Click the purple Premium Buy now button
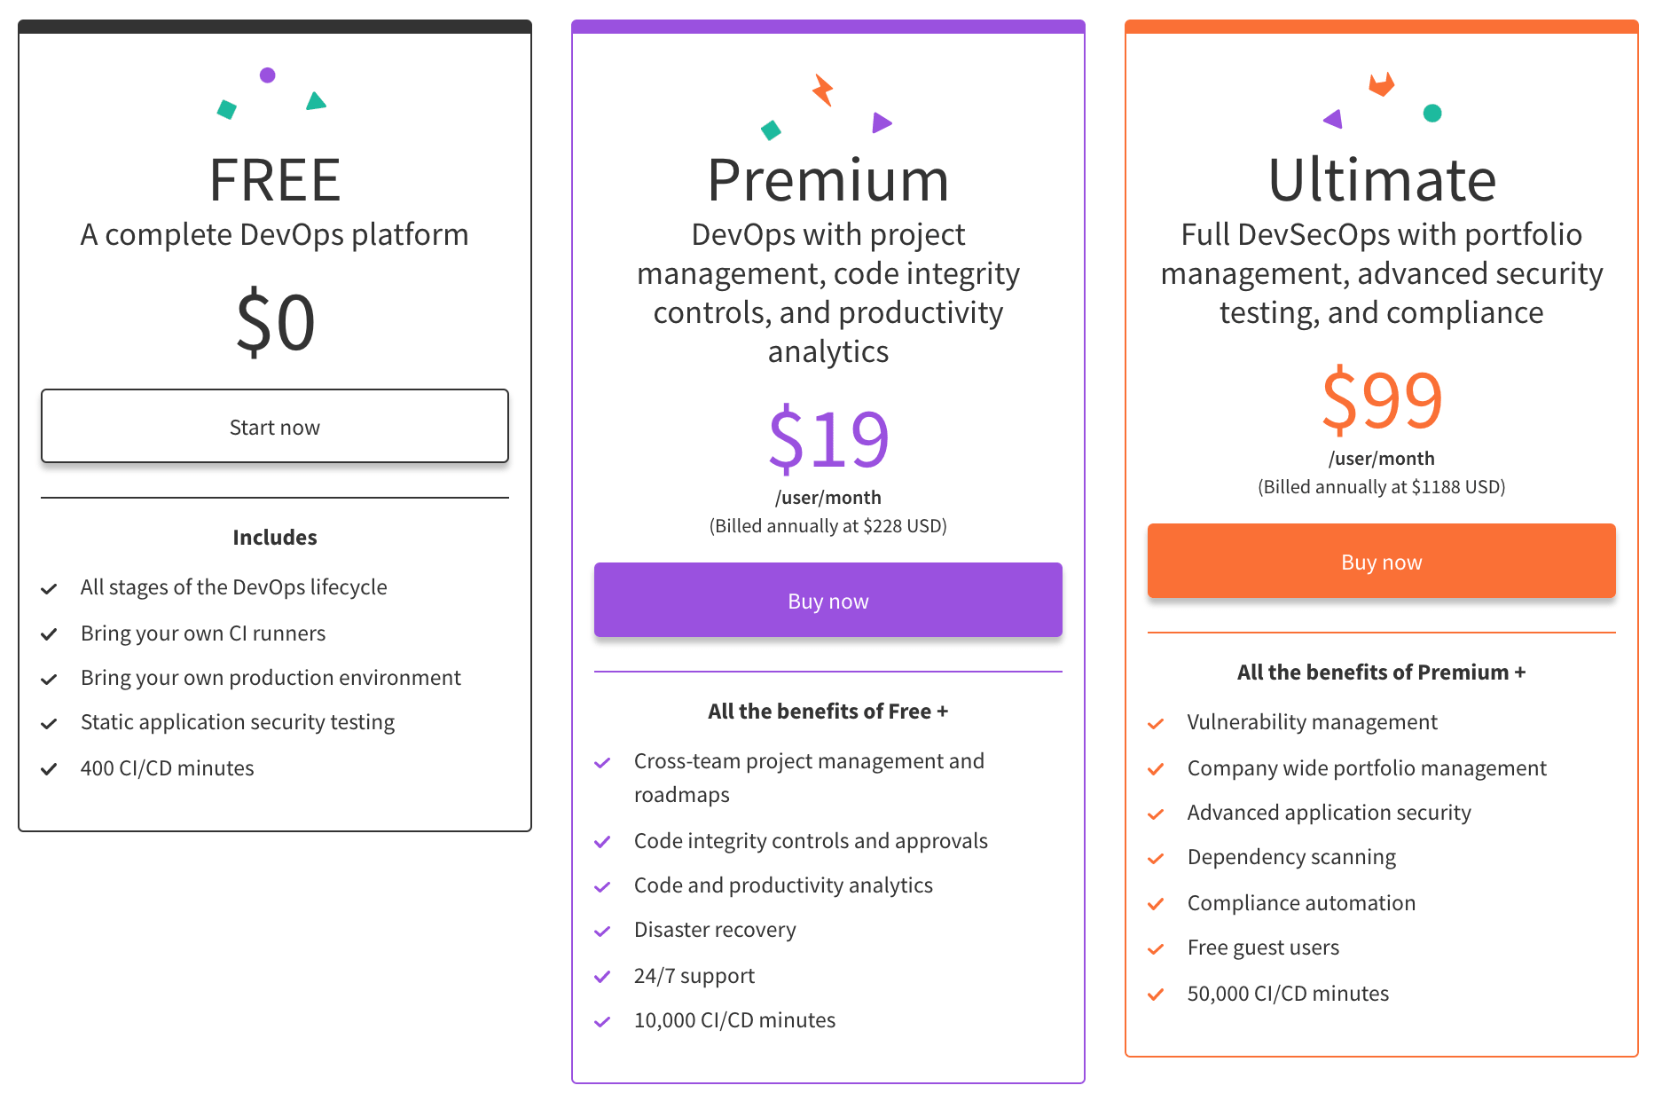Image resolution: width=1655 pixels, height=1109 pixels. coord(828,600)
